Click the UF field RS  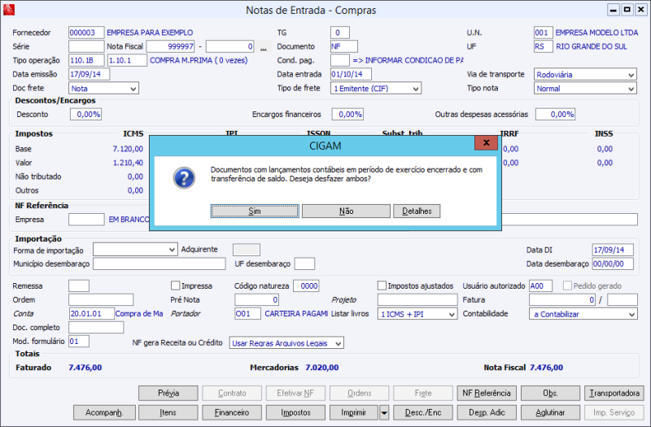(x=544, y=46)
